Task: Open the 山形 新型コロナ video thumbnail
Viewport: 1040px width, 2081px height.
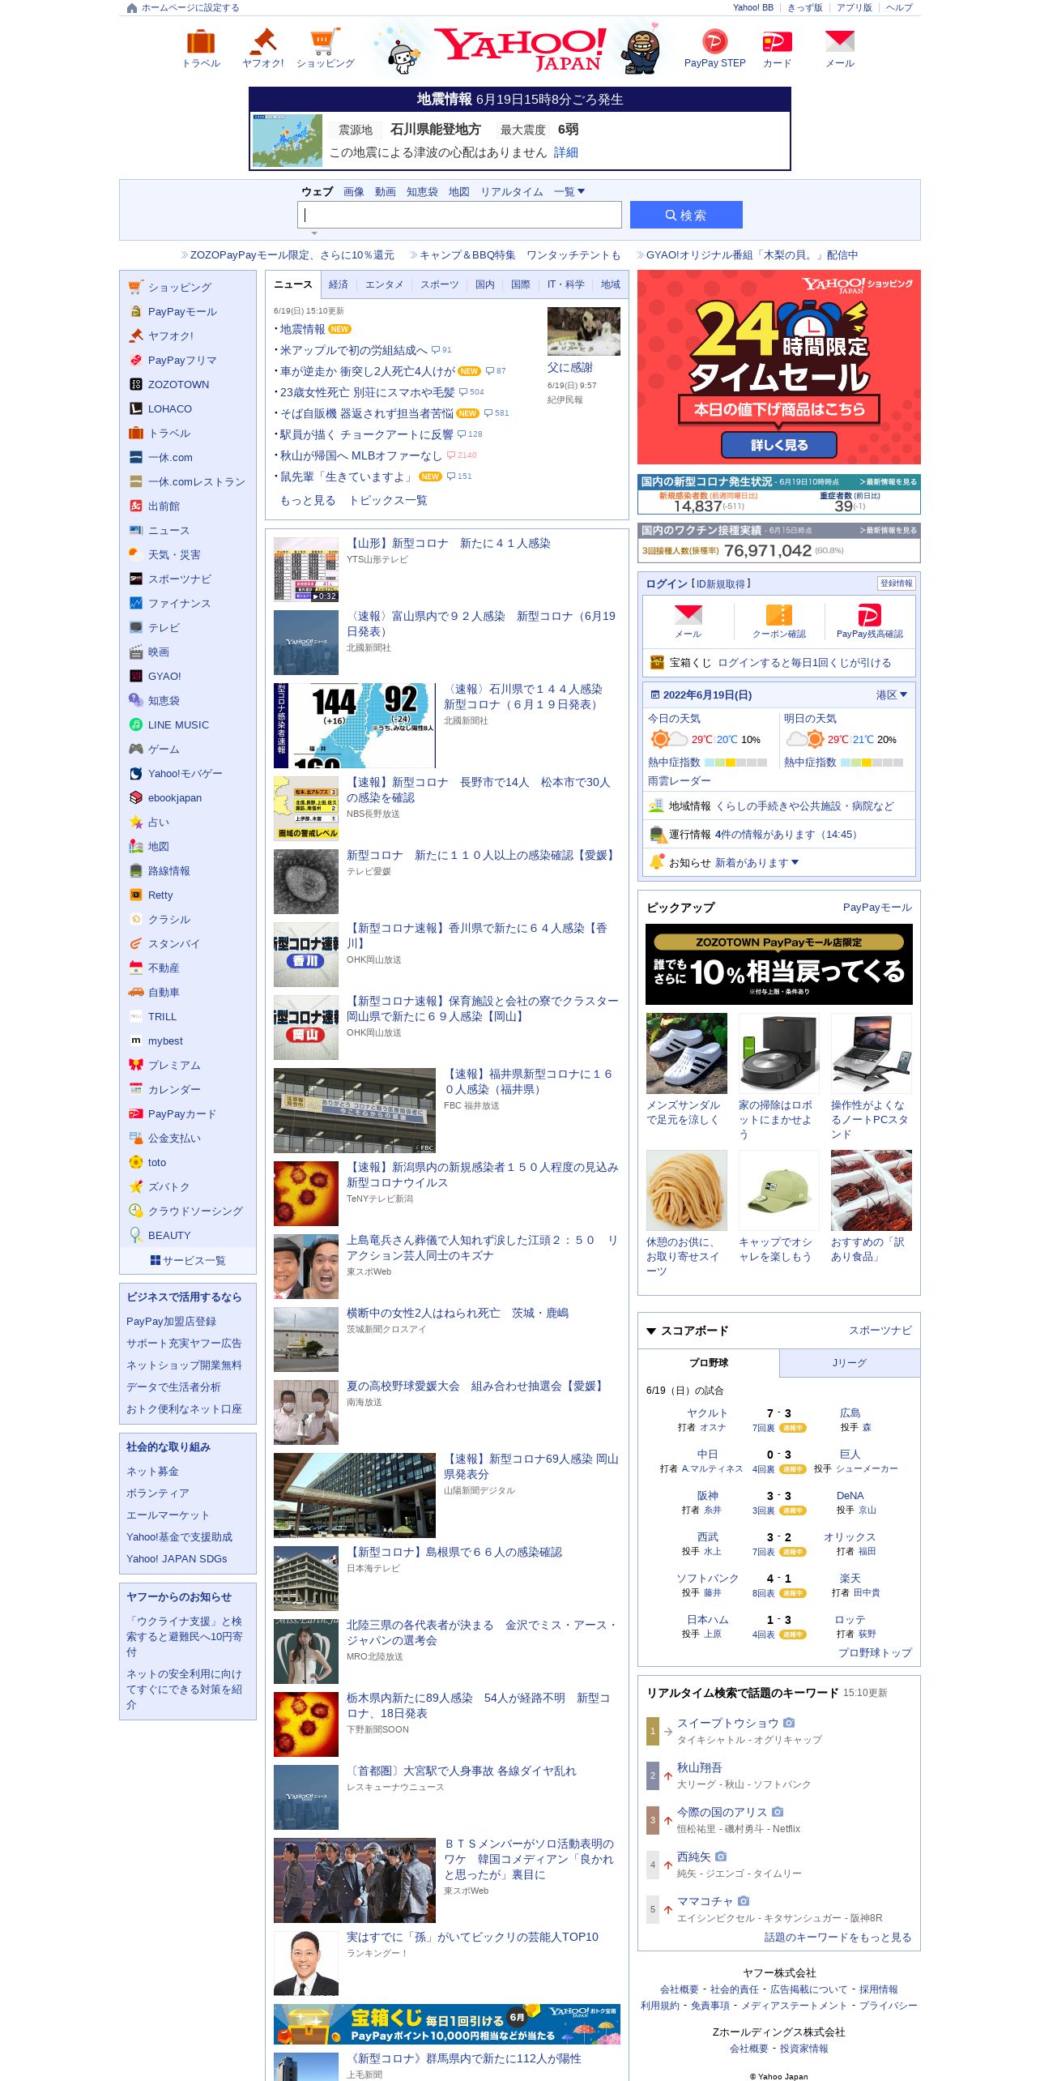Action: pos(306,570)
